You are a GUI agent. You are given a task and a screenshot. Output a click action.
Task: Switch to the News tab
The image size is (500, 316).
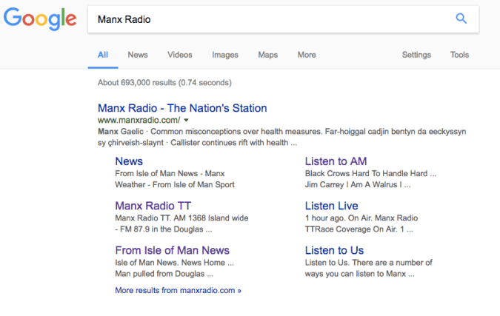point(138,55)
